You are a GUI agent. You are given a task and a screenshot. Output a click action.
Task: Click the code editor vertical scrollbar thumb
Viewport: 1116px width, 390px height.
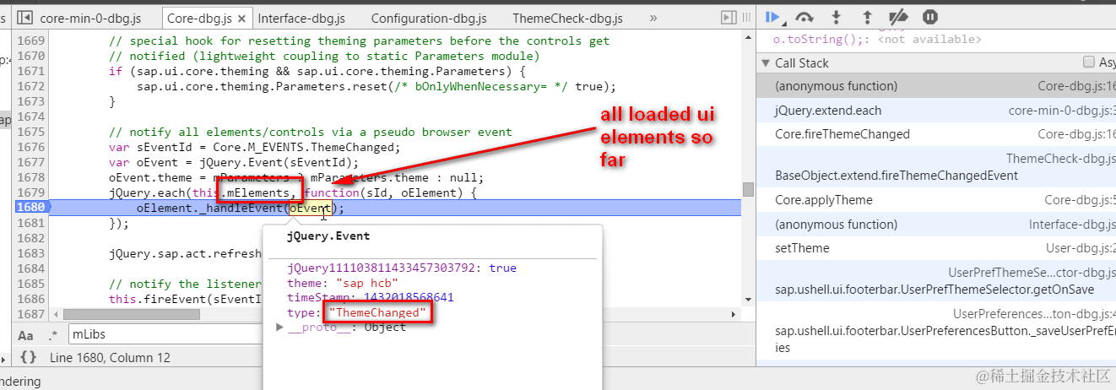click(747, 189)
